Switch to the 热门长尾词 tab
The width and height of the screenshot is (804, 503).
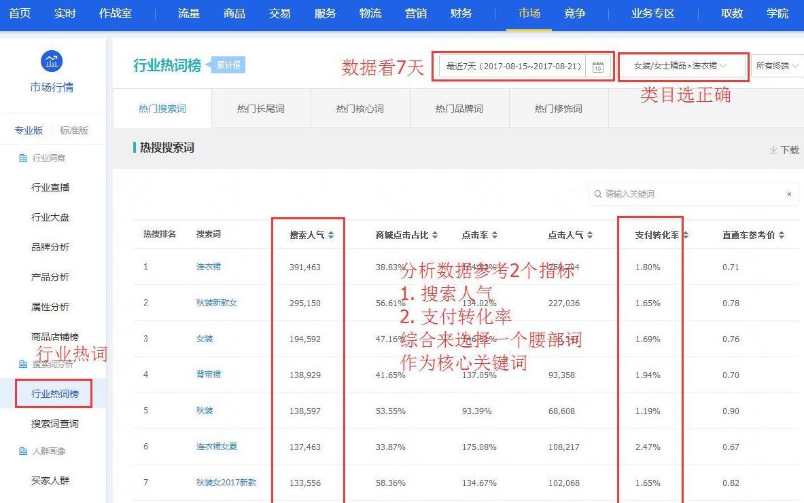point(262,107)
